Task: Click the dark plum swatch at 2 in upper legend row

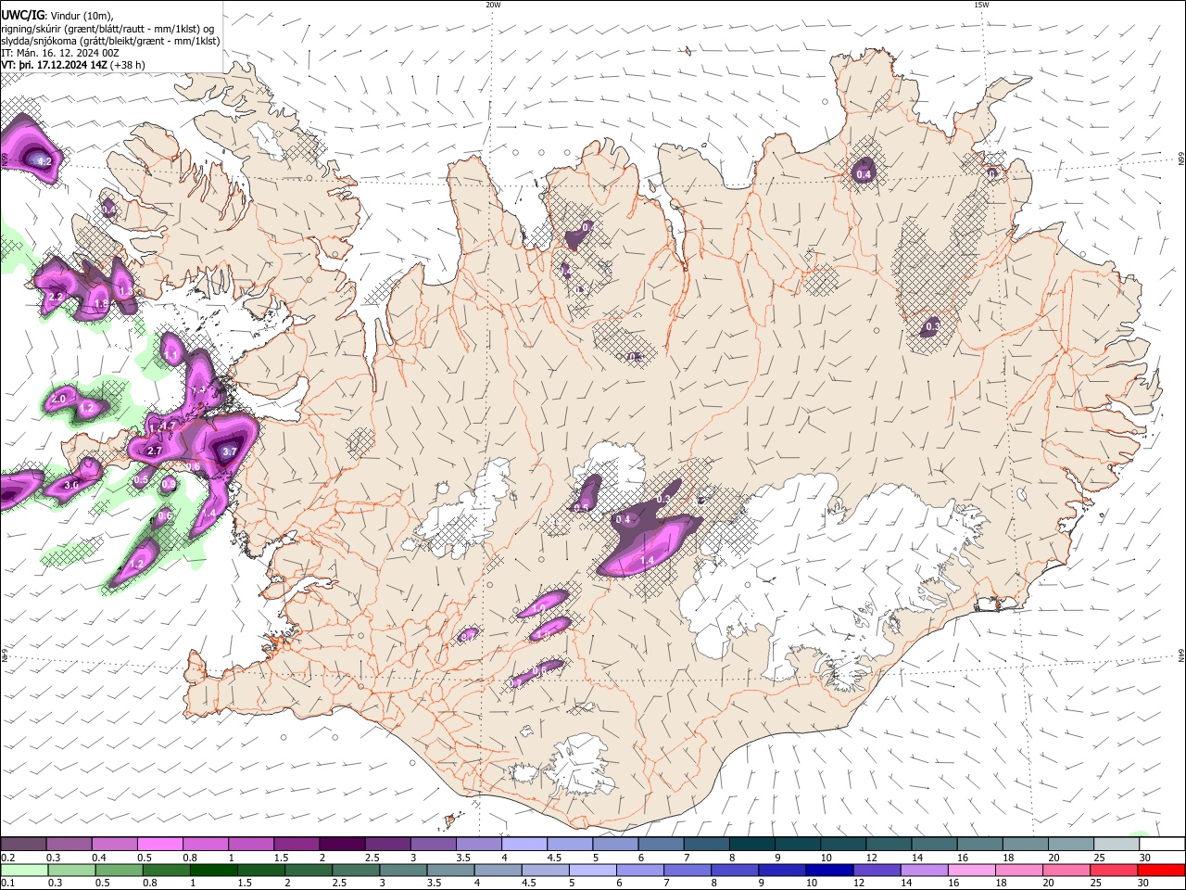Action: point(341,844)
